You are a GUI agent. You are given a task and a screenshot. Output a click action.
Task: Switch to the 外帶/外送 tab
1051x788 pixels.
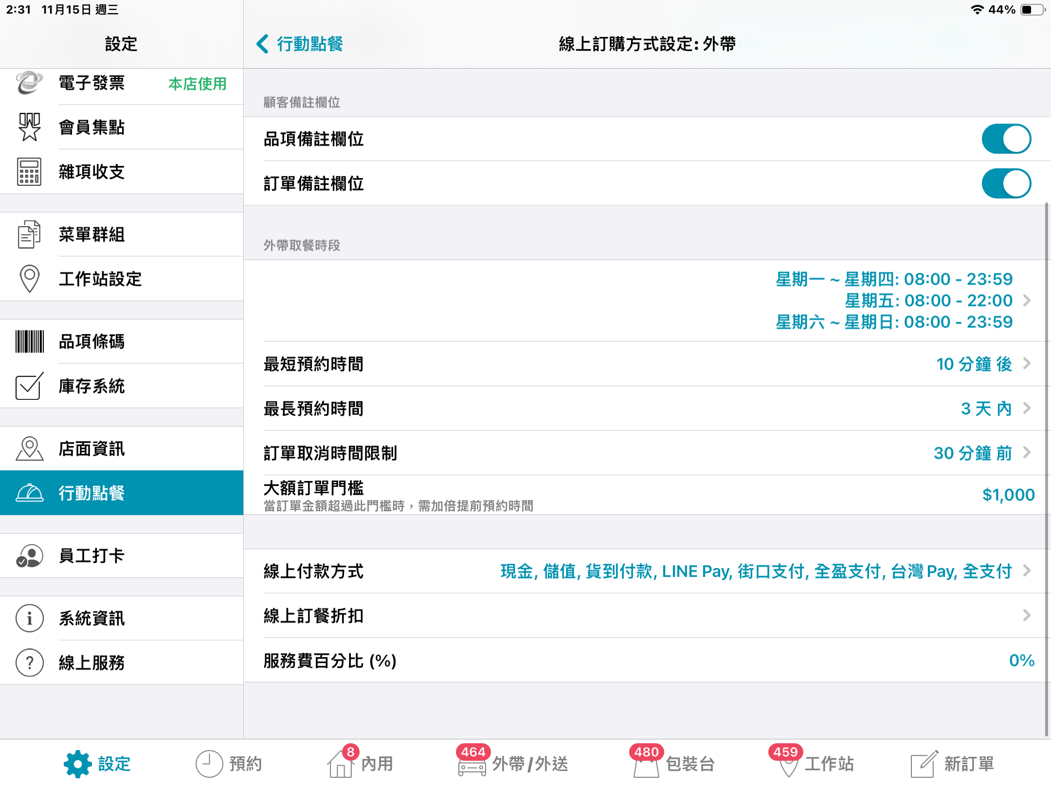pyautogui.click(x=512, y=763)
